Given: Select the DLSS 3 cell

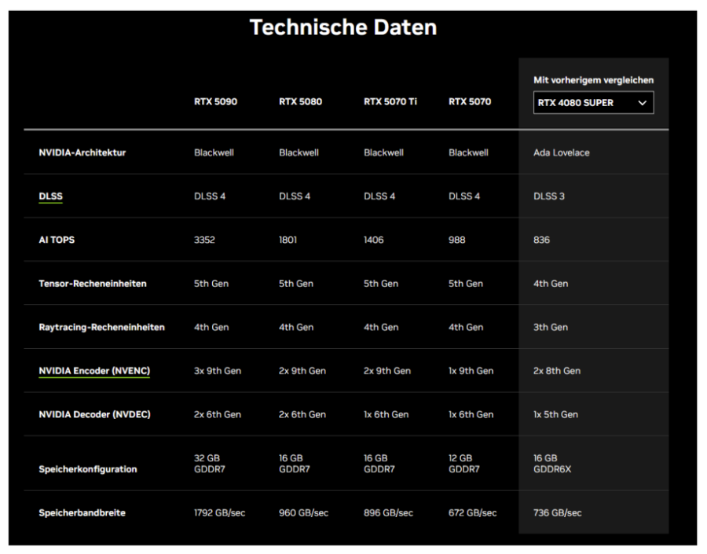Looking at the screenshot, I should (x=549, y=196).
